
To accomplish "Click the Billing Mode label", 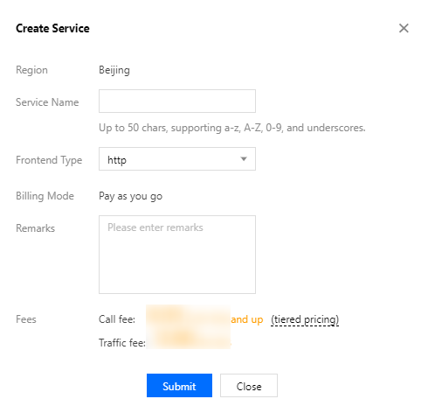I will coord(45,196).
